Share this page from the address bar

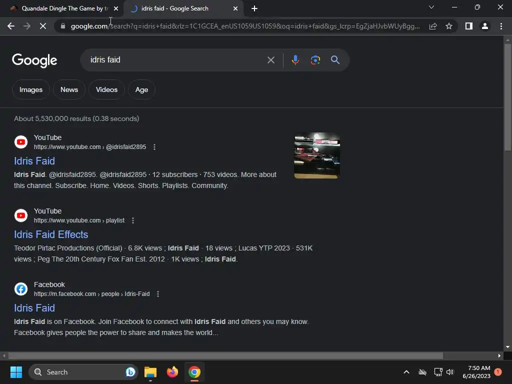tap(433, 26)
